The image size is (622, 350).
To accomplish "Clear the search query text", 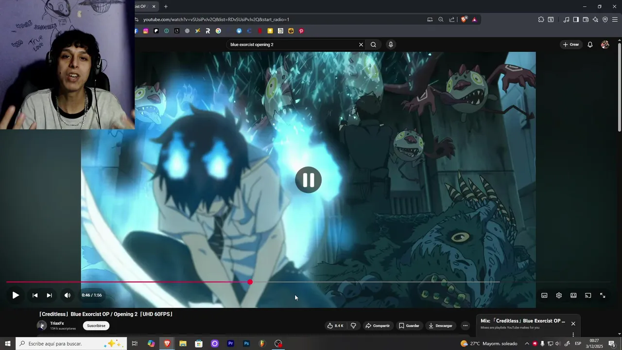I will click(x=361, y=45).
